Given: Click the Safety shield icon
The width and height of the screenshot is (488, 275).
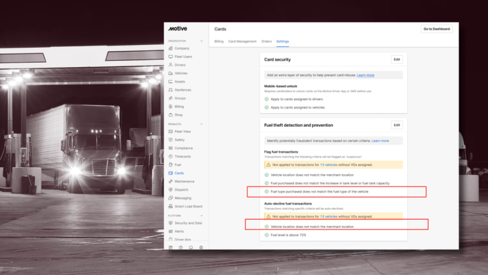Looking at the screenshot, I should click(171, 140).
